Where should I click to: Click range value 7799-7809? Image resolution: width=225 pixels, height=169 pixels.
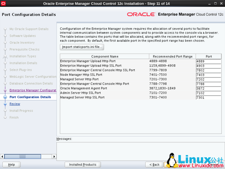point(158,70)
